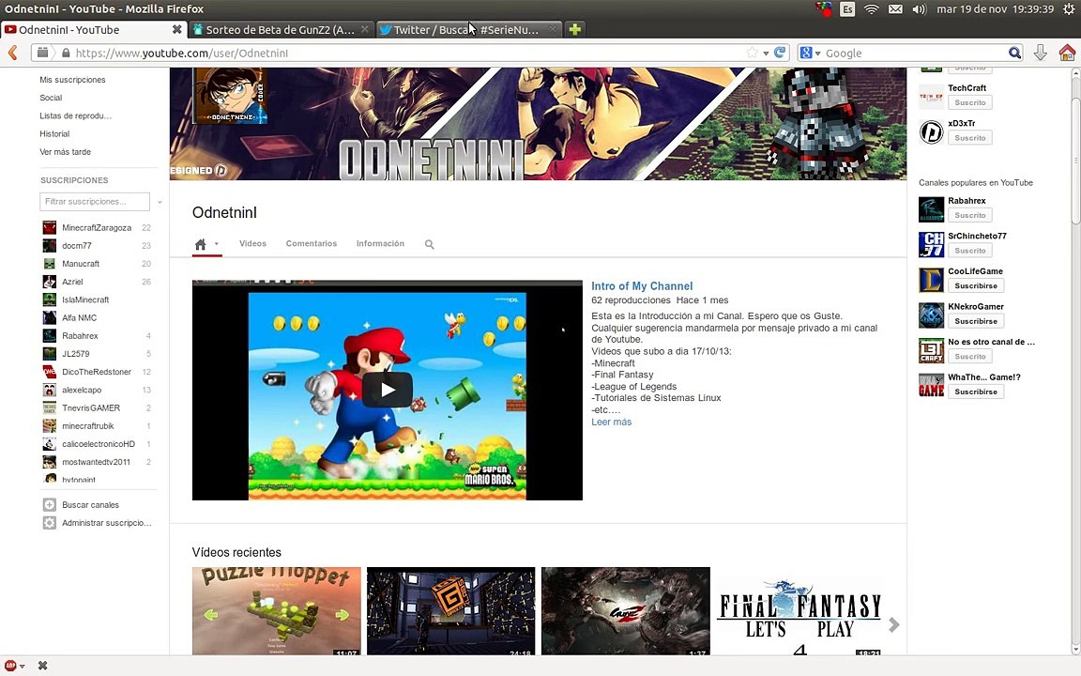Switch to the Twitter / Buscar #SerieNu... tab
Screen dimensions: 1081x676
point(468,30)
